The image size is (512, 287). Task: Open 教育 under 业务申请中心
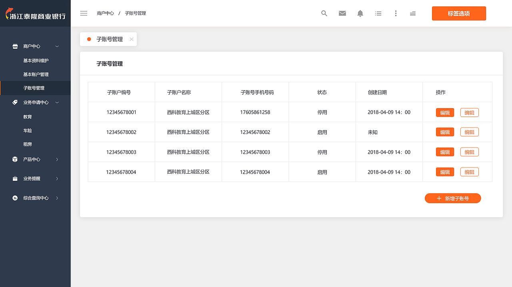tap(28, 117)
